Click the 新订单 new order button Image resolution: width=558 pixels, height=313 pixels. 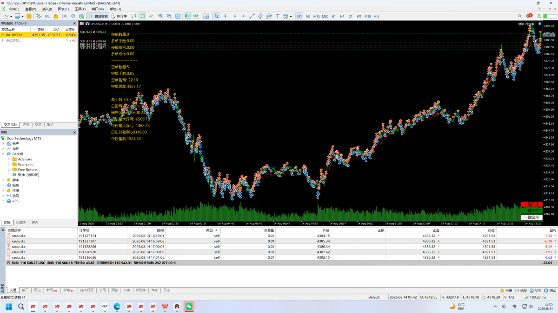[119, 16]
